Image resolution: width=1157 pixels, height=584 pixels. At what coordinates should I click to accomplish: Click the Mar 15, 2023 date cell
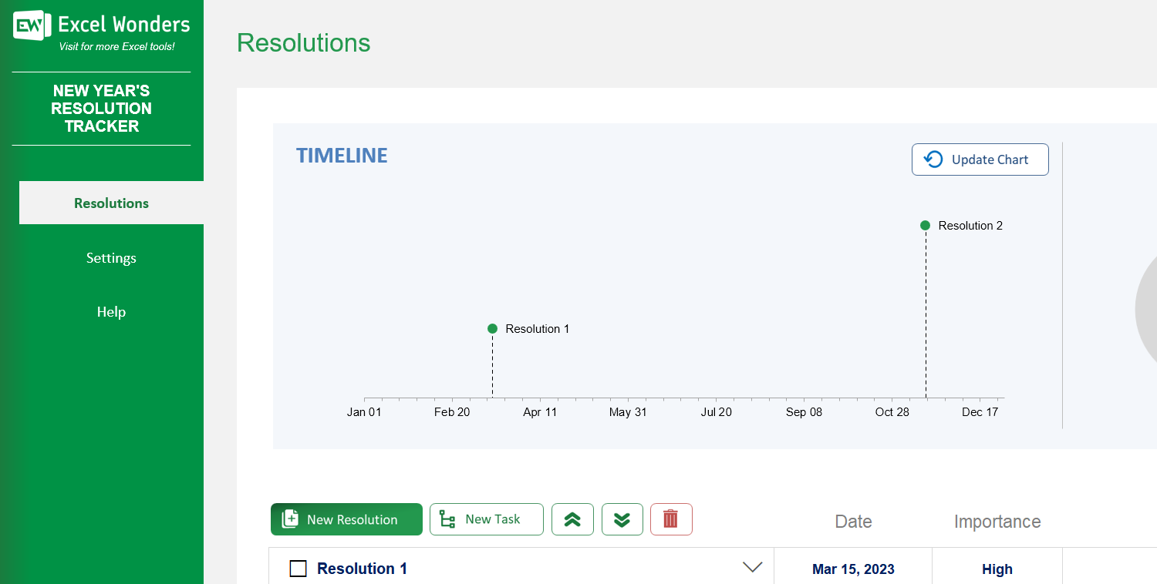852,569
